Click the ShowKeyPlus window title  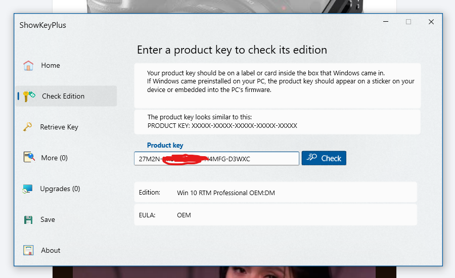point(43,25)
